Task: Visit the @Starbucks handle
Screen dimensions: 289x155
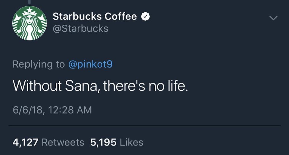Action: pyautogui.click(x=80, y=29)
